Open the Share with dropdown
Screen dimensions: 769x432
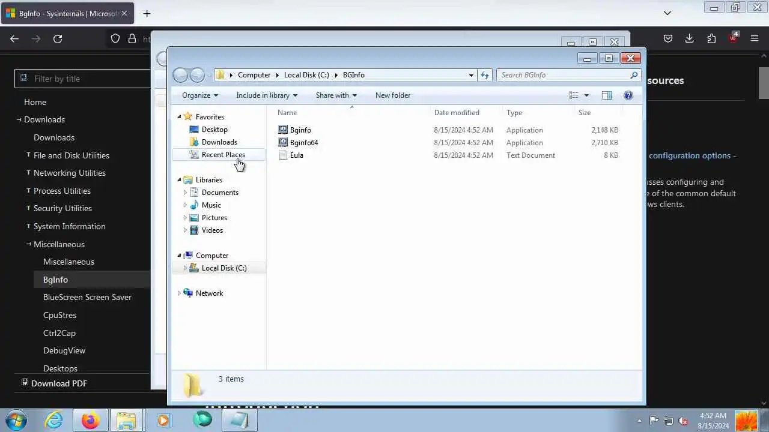click(336, 95)
